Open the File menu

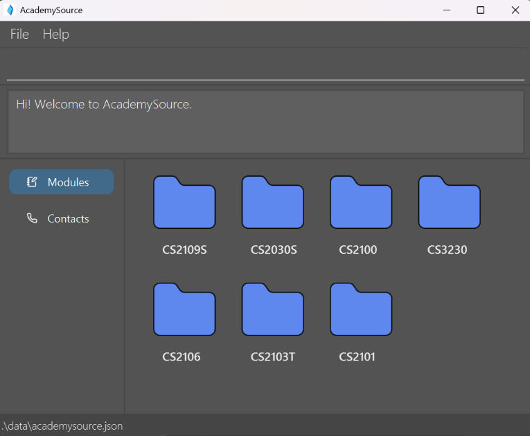pos(19,34)
